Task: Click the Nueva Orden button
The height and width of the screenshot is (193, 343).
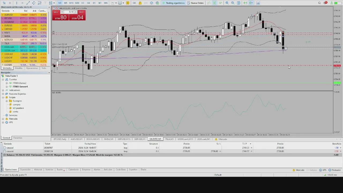Action: pyautogui.click(x=195, y=3)
